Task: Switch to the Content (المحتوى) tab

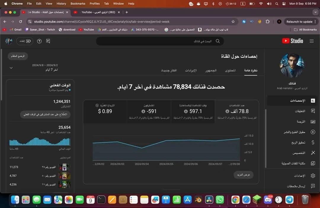Action: coord(230,71)
